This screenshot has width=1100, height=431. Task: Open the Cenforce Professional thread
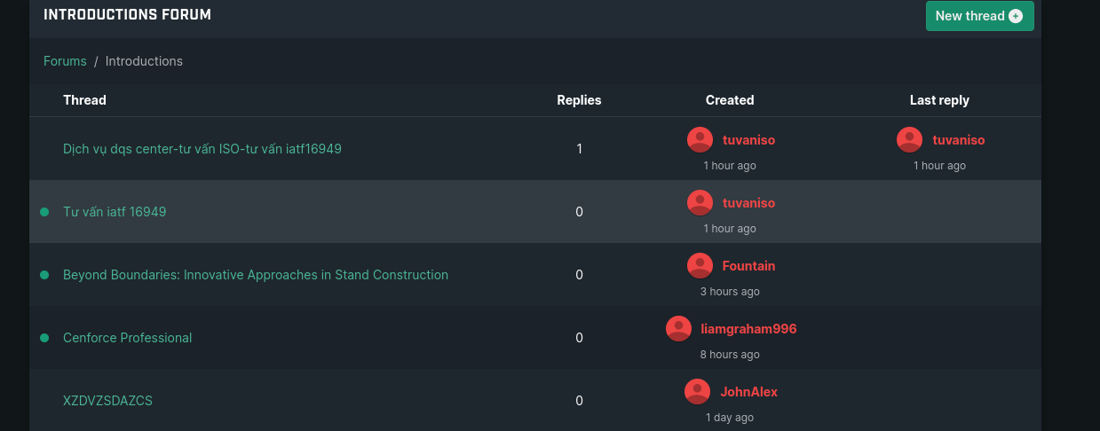[x=127, y=338]
